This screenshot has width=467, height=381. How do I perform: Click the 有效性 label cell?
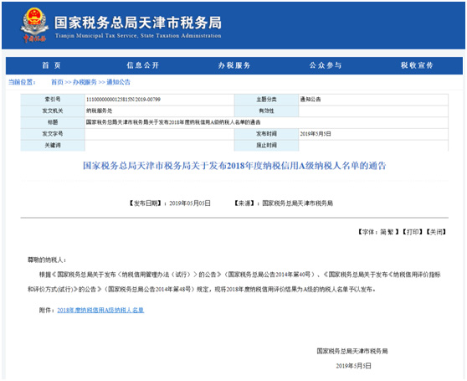(x=266, y=111)
